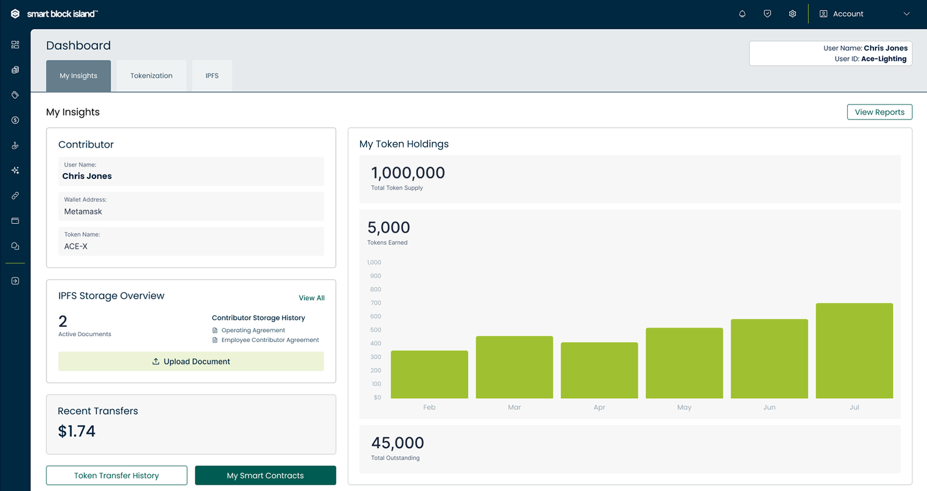Viewport: 927px width, 491px height.
Task: Click the Dashboard page title
Action: [79, 45]
